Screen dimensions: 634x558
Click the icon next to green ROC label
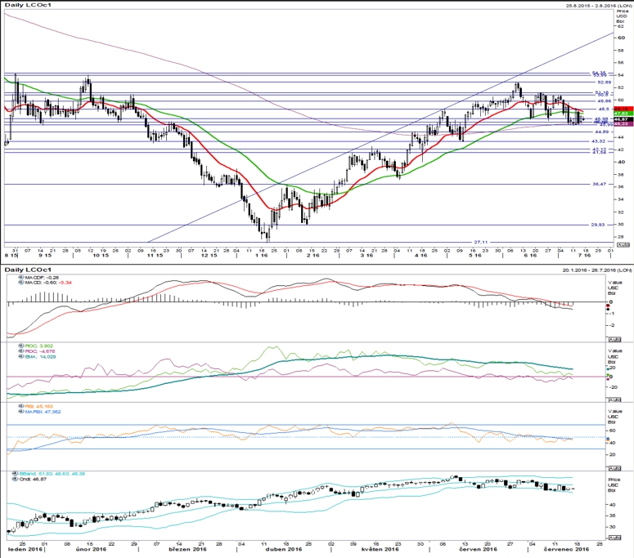[21, 346]
